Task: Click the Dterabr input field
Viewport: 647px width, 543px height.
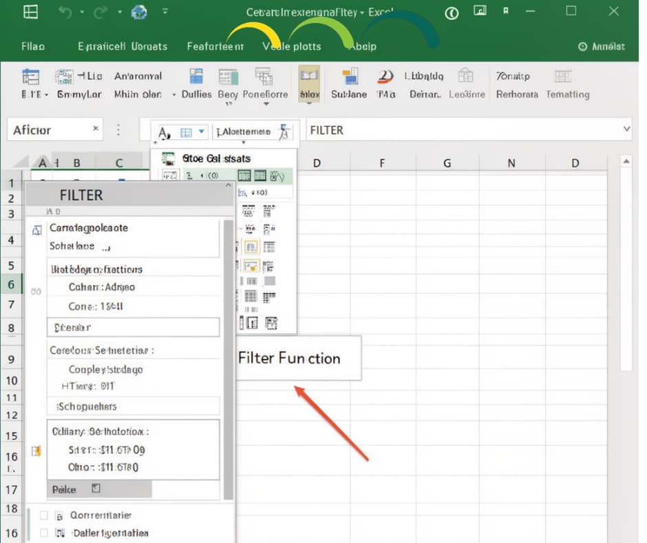Action: tap(134, 327)
